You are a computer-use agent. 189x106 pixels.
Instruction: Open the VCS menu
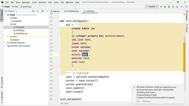[62, 2]
